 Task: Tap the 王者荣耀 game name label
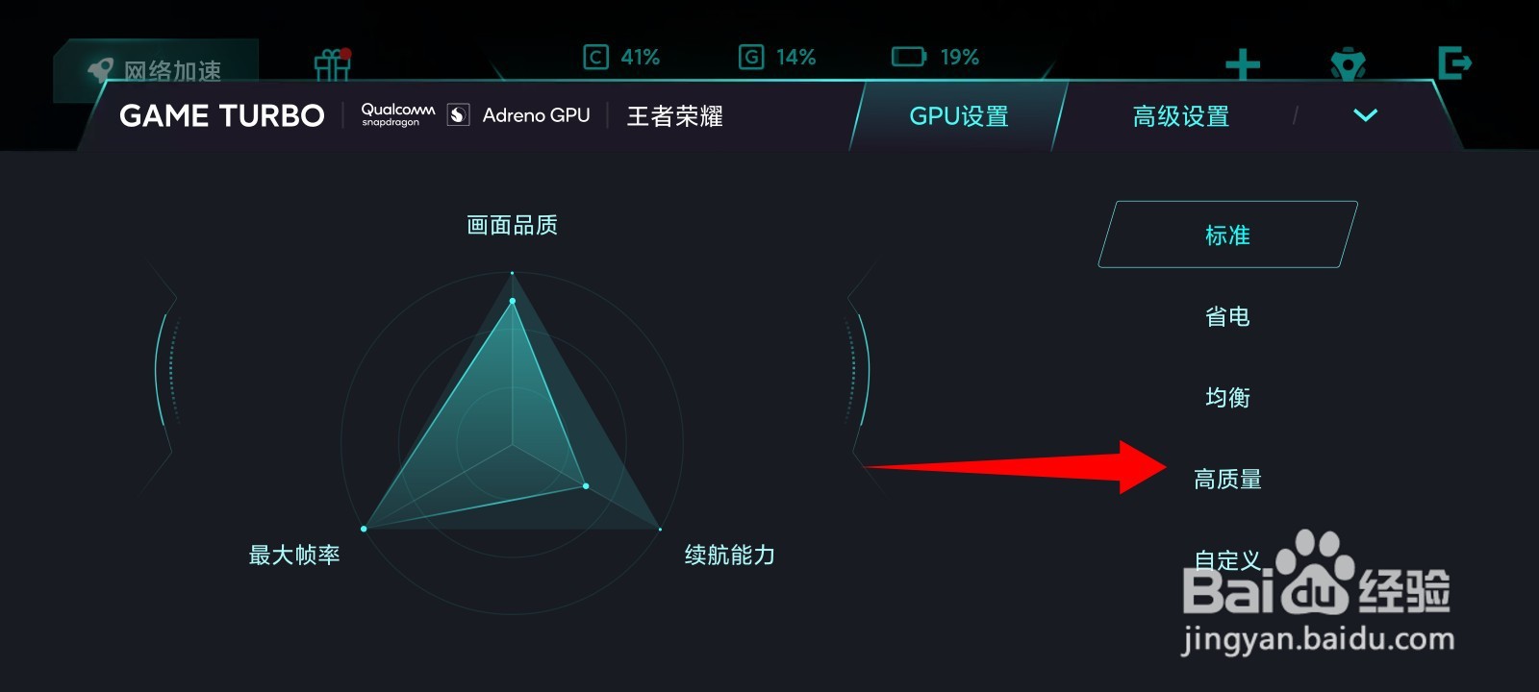pyautogui.click(x=675, y=116)
